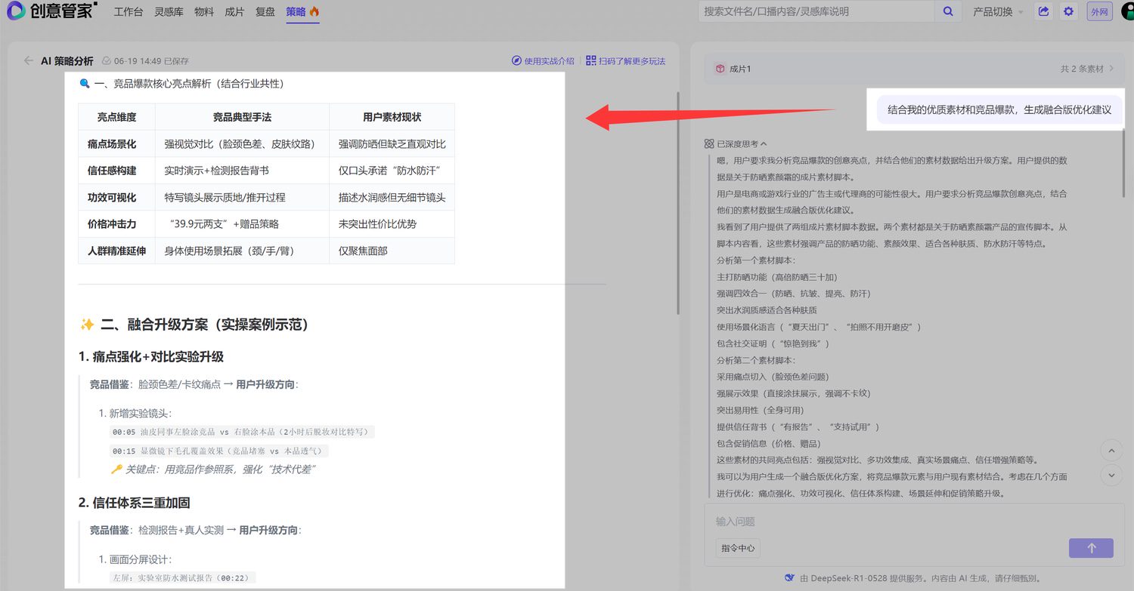Click the scroll-down chevron button in chat
The height and width of the screenshot is (591, 1134).
[1111, 476]
